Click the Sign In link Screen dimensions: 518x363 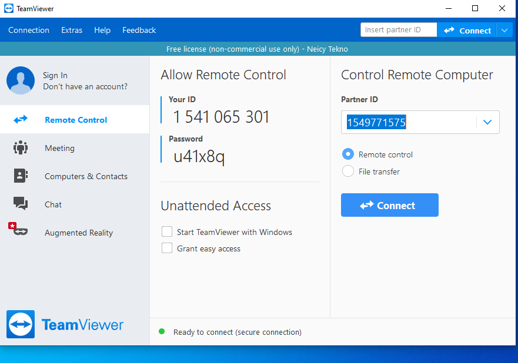(55, 75)
